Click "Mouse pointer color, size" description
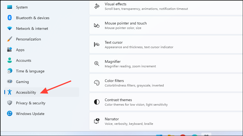Viewport: 243px width, 136px height. tap(123, 28)
